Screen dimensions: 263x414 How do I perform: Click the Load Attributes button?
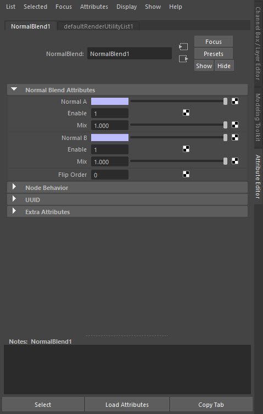click(127, 405)
